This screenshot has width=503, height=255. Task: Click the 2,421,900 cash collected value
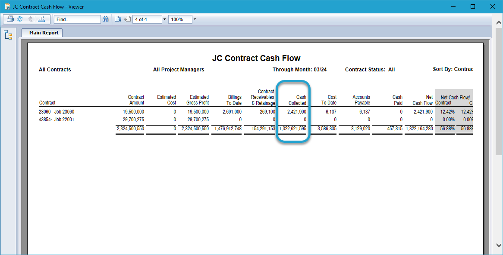(x=297, y=112)
